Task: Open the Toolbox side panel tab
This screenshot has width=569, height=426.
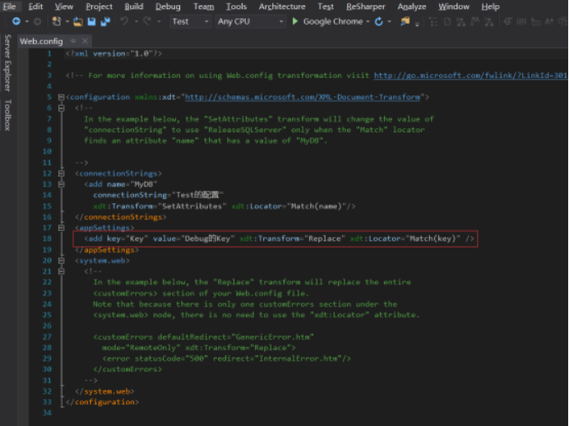Action: coord(7,115)
